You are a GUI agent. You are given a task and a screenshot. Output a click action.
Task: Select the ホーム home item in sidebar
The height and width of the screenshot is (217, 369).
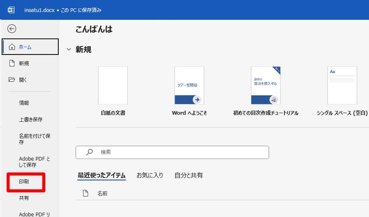[30, 47]
